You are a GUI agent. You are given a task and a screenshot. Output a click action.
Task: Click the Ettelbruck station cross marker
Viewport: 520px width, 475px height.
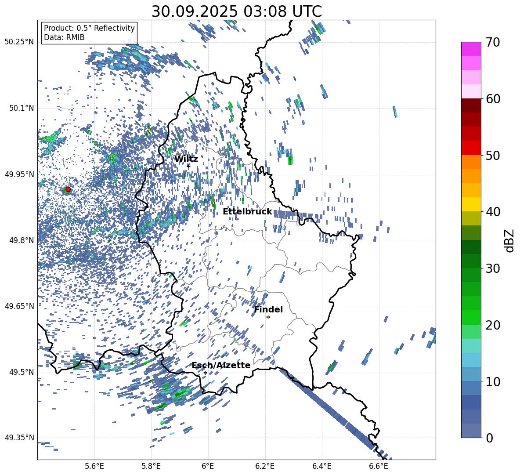237,218
